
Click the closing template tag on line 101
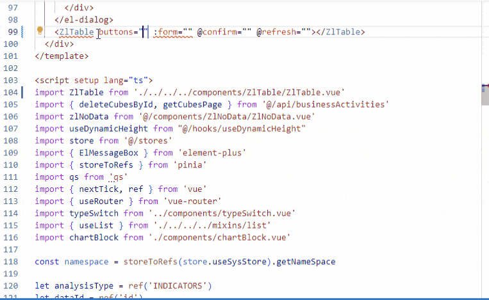[x=62, y=56]
